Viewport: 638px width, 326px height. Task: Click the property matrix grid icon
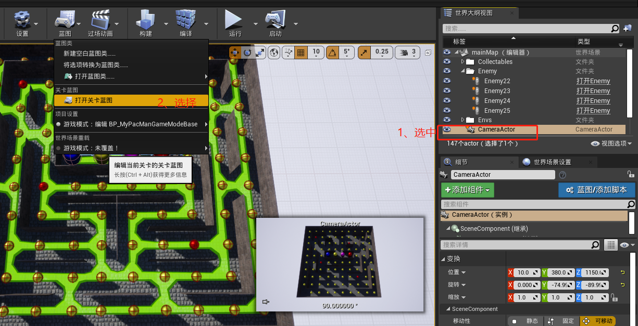pos(610,245)
